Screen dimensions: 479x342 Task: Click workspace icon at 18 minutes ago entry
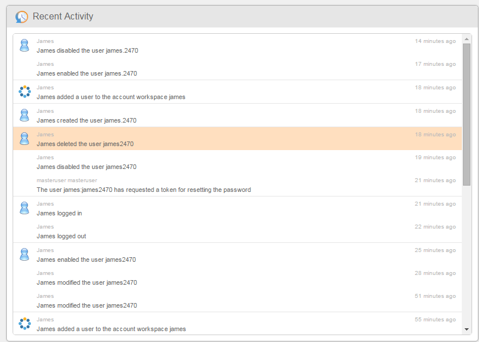click(x=24, y=92)
